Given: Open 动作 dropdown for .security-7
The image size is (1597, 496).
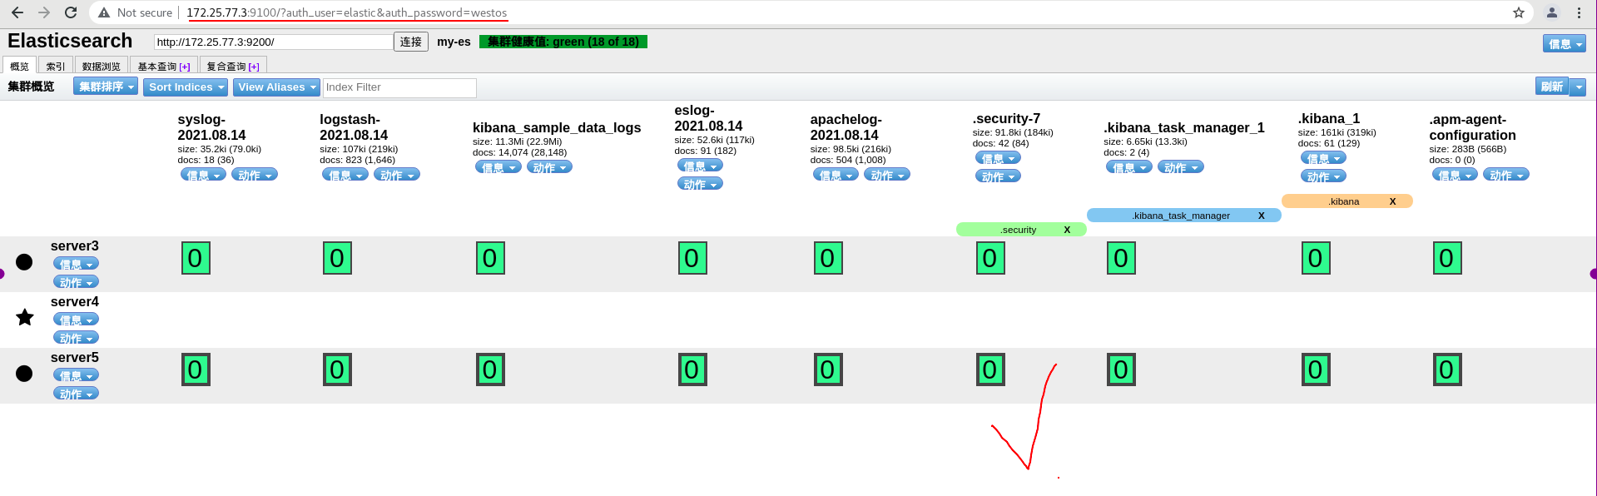Looking at the screenshot, I should tap(998, 176).
